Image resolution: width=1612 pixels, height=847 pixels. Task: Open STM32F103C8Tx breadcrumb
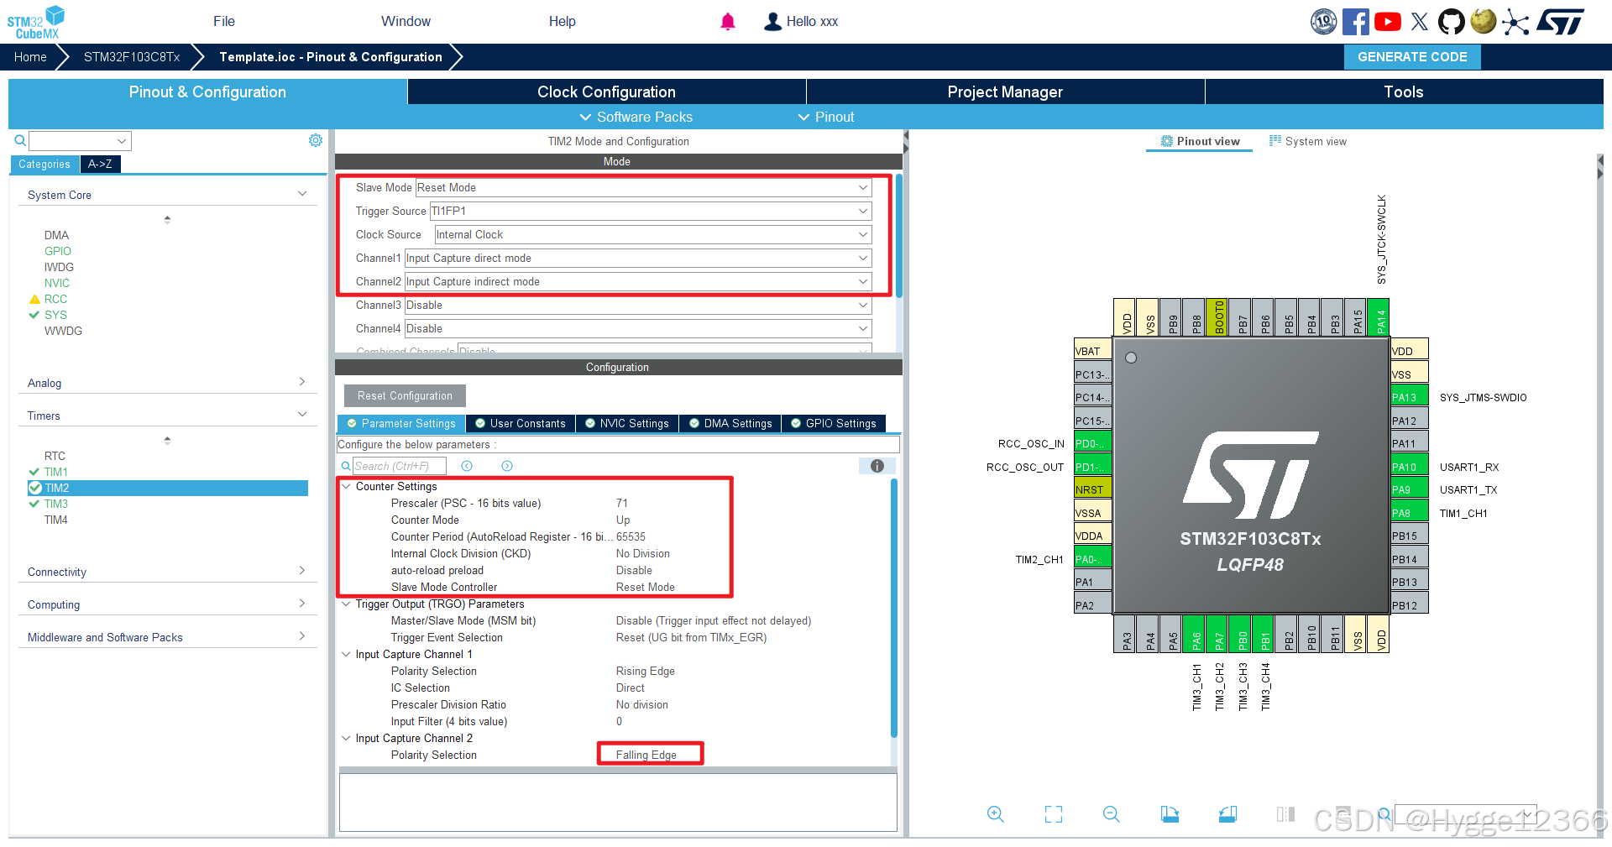[132, 57]
